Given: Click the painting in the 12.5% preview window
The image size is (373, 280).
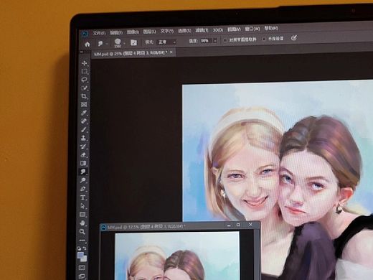Looking at the screenshot, I should click(177, 256).
